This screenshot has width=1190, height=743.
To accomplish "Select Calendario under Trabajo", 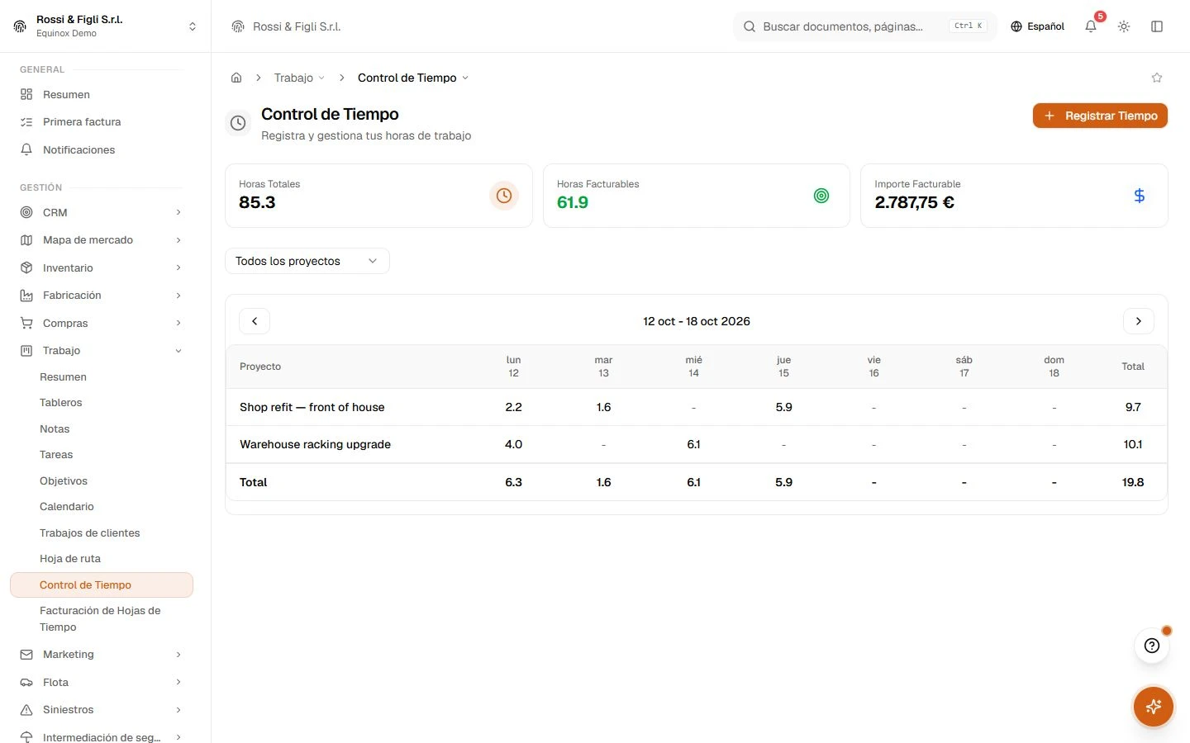I will click(x=102, y=507).
